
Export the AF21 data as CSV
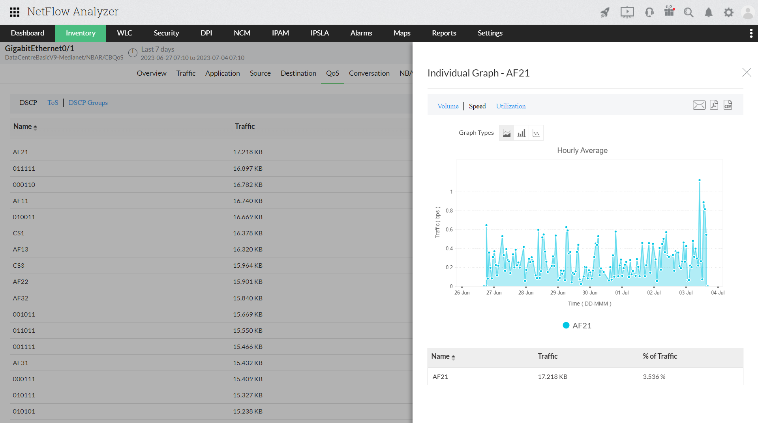728,105
